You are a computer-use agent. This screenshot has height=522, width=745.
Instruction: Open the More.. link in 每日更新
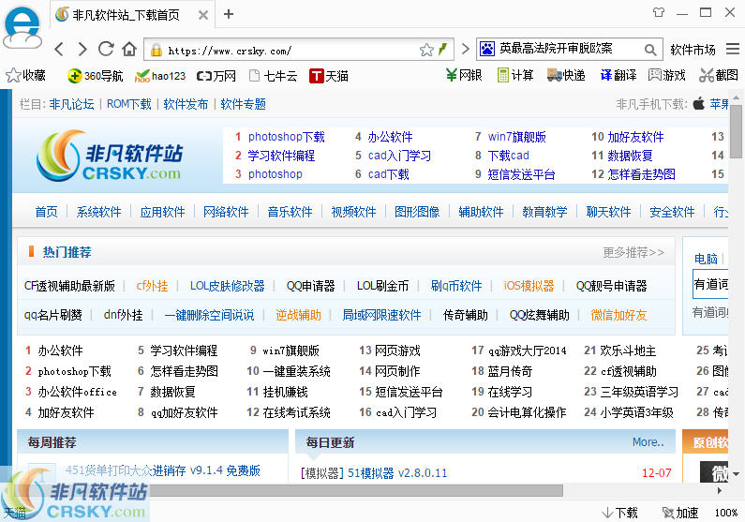[x=648, y=442]
